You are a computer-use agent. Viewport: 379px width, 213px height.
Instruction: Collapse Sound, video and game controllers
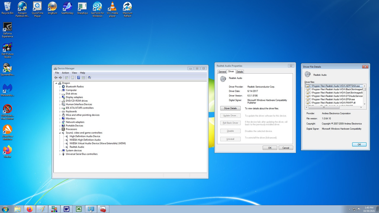click(x=60, y=133)
